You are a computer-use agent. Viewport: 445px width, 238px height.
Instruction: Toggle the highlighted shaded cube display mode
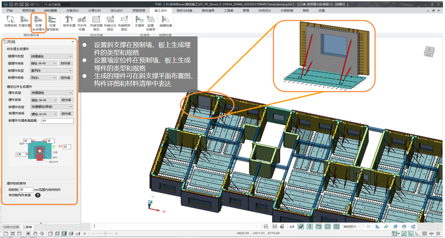64,234
